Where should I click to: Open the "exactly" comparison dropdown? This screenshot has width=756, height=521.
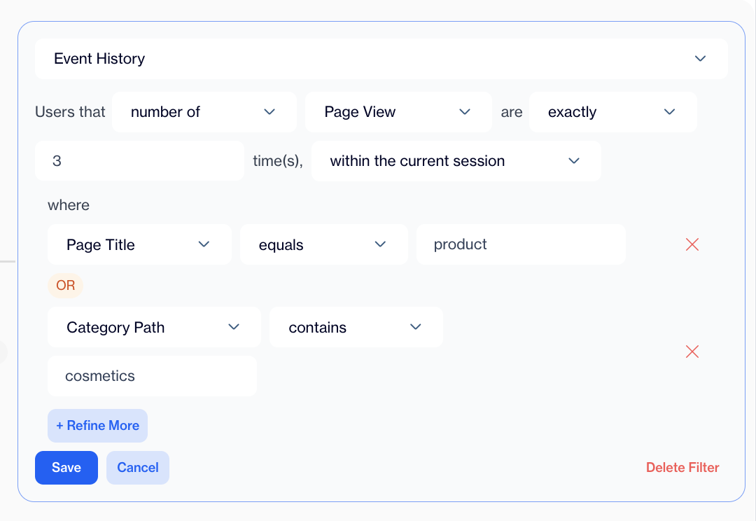612,112
